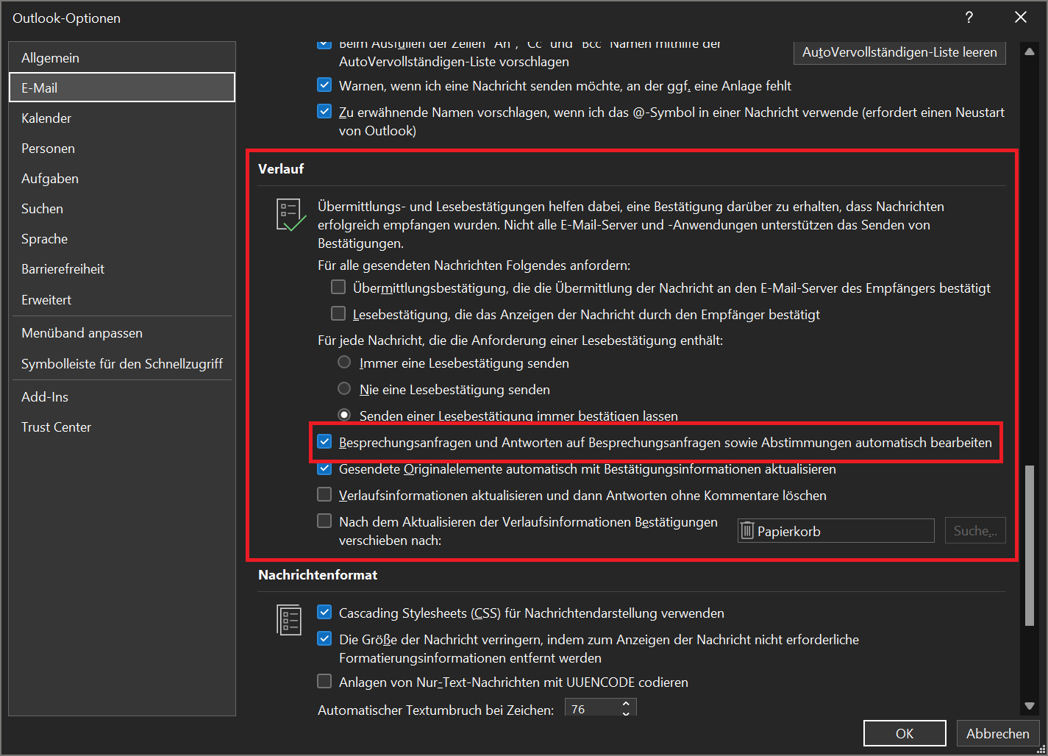
Task: Open the help question mark button
Action: pos(969,18)
